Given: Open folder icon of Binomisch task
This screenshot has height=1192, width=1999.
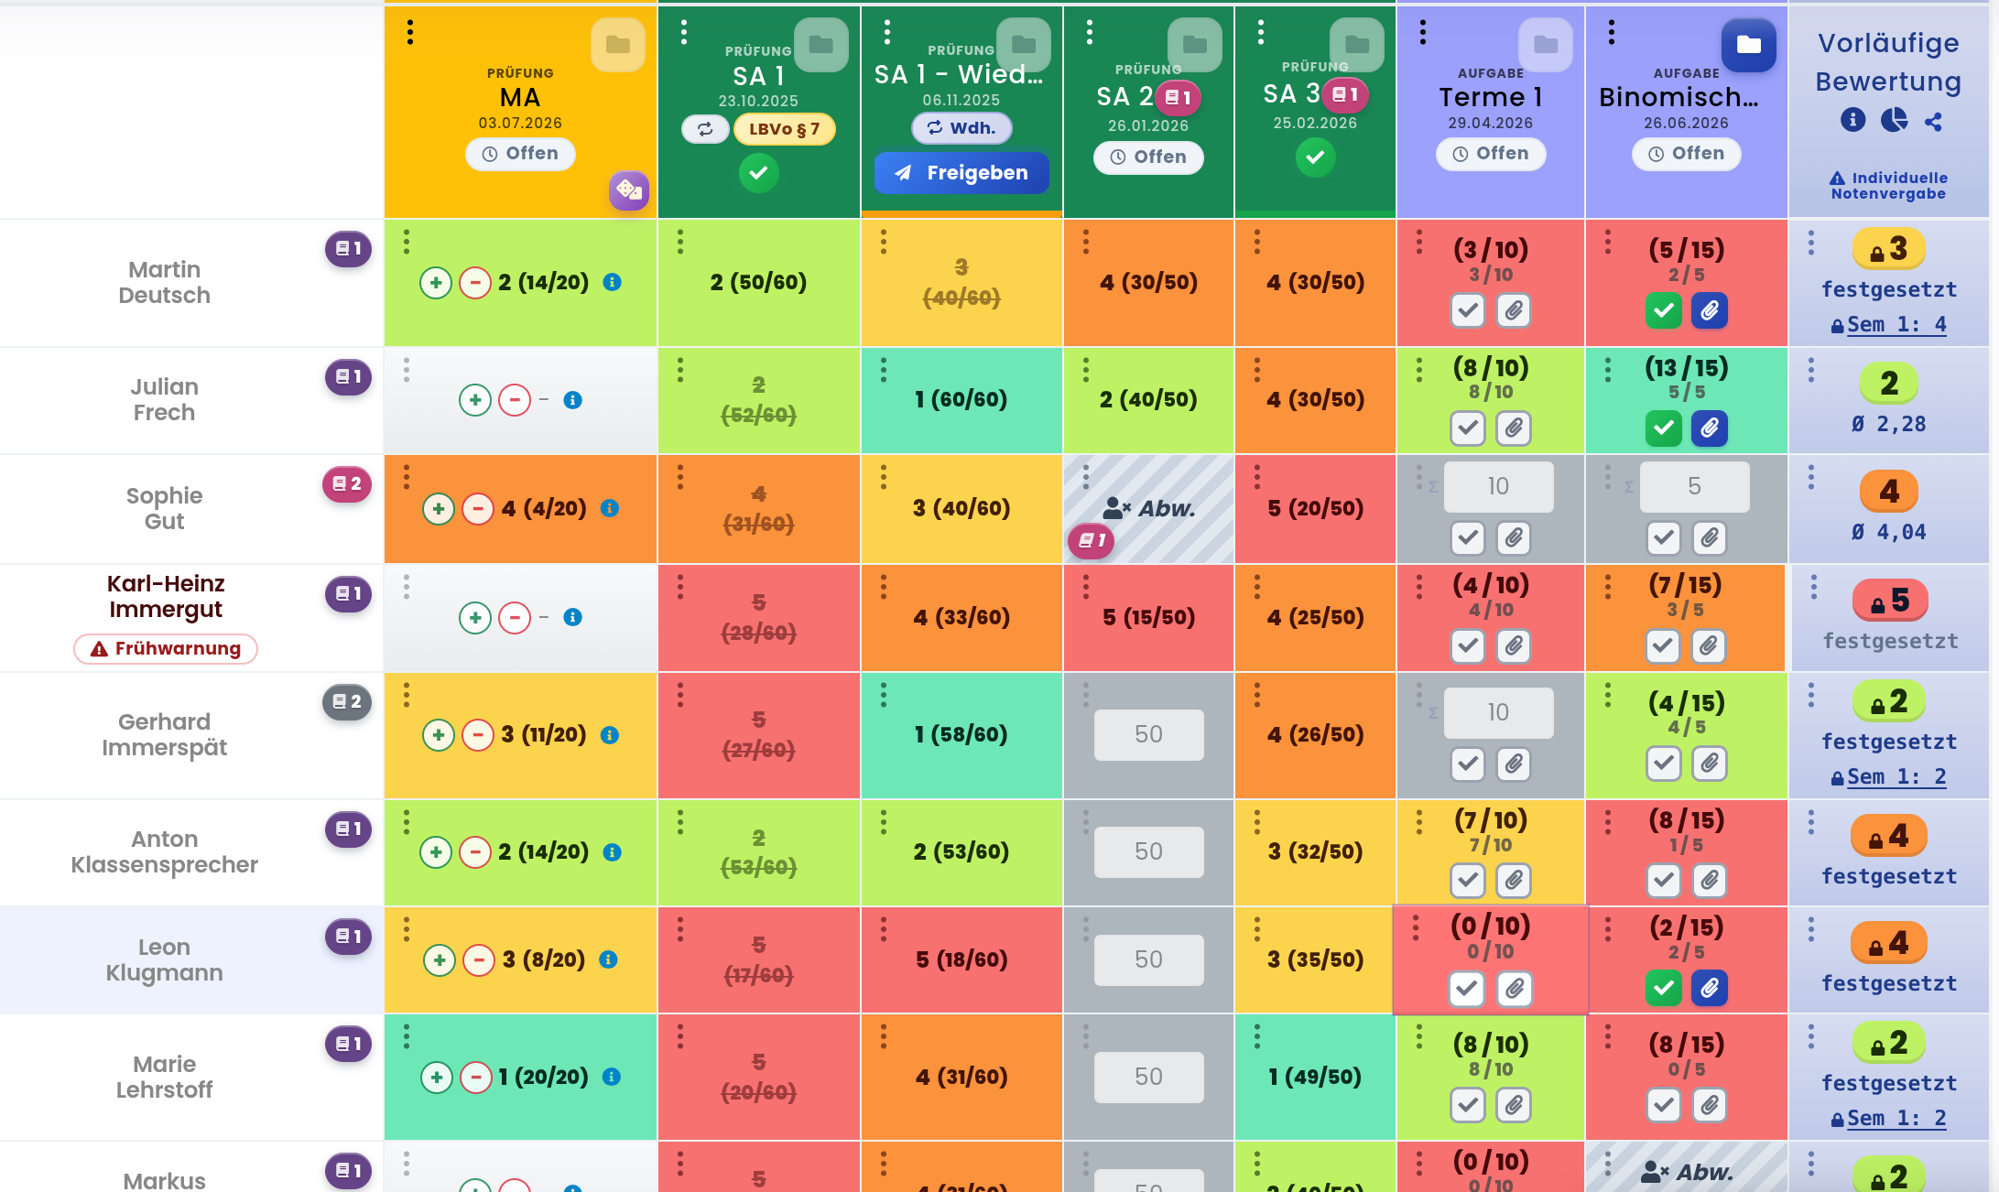Looking at the screenshot, I should 1748,45.
